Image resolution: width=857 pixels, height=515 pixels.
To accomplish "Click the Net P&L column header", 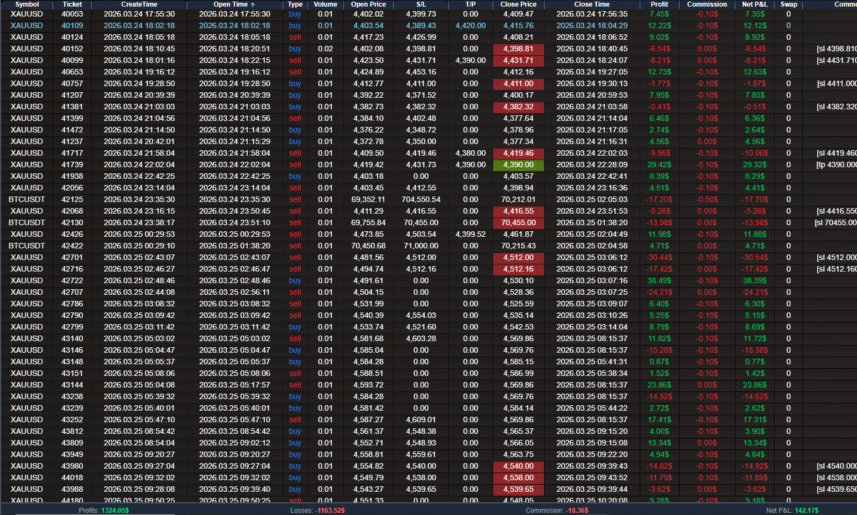I will (x=755, y=4).
